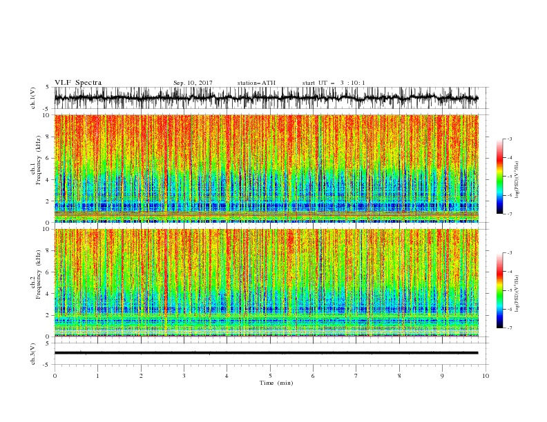Click the "-3" tick on upper color bar
547x422 pixels.
510,139
